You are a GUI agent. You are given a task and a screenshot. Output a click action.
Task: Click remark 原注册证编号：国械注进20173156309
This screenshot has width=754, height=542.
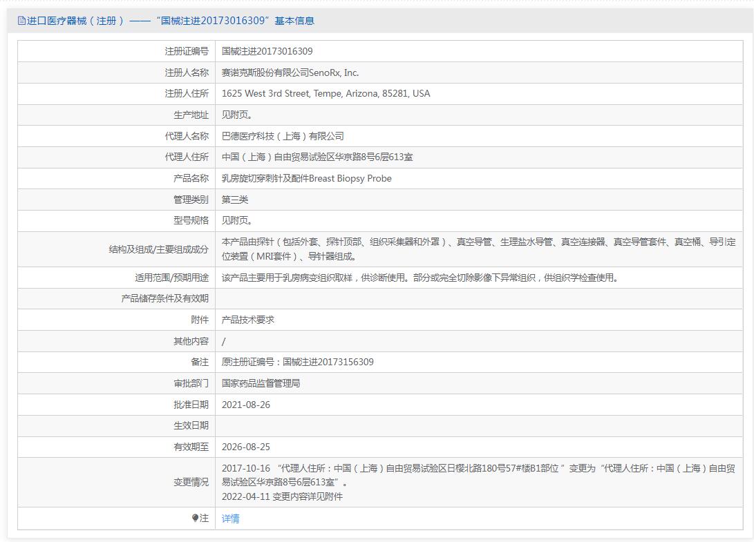(x=298, y=362)
